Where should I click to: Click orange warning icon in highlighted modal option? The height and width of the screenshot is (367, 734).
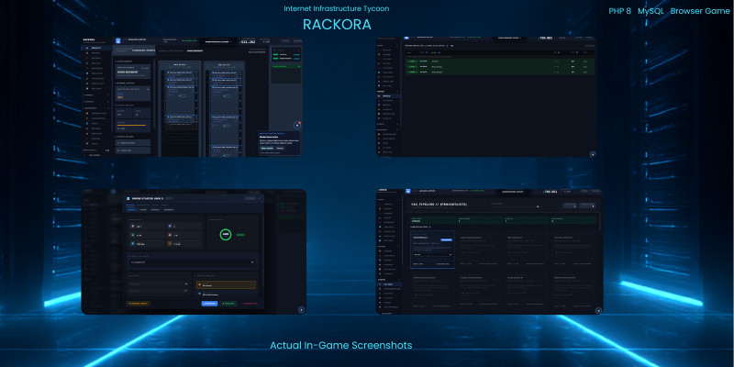[x=201, y=284]
